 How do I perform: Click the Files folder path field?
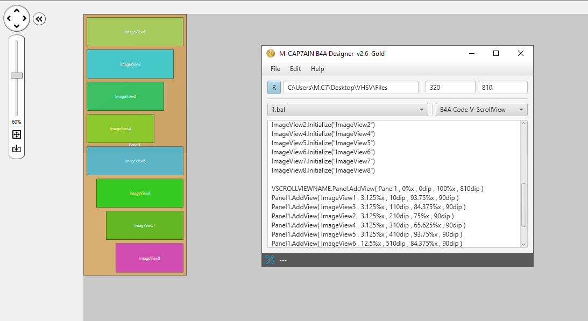pos(351,88)
